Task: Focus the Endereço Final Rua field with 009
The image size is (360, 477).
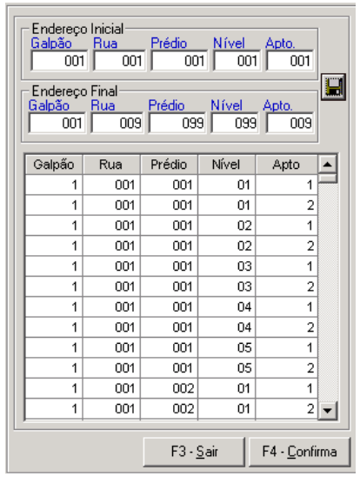Action: [117, 123]
